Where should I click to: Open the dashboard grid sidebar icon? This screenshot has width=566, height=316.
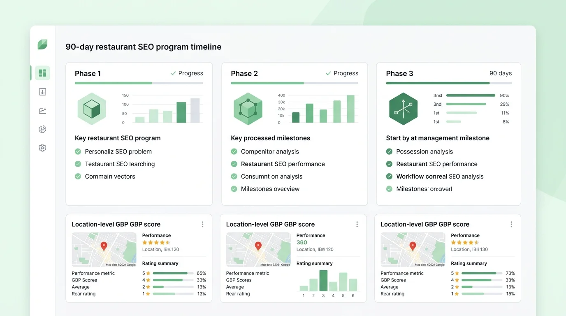click(42, 73)
